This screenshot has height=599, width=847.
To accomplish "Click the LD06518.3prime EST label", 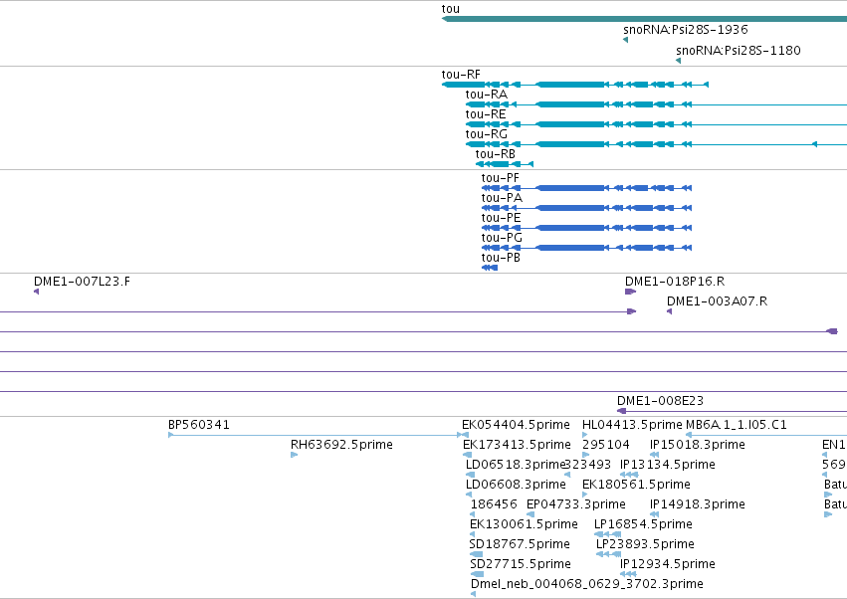I will (515, 465).
